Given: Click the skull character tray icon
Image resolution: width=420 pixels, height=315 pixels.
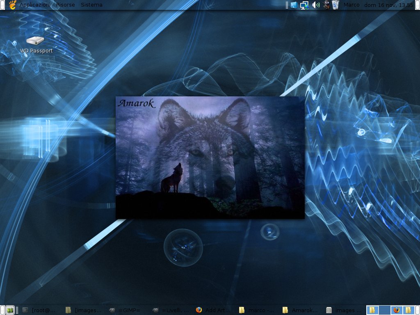Looking at the screenshot, I should click(x=326, y=5).
